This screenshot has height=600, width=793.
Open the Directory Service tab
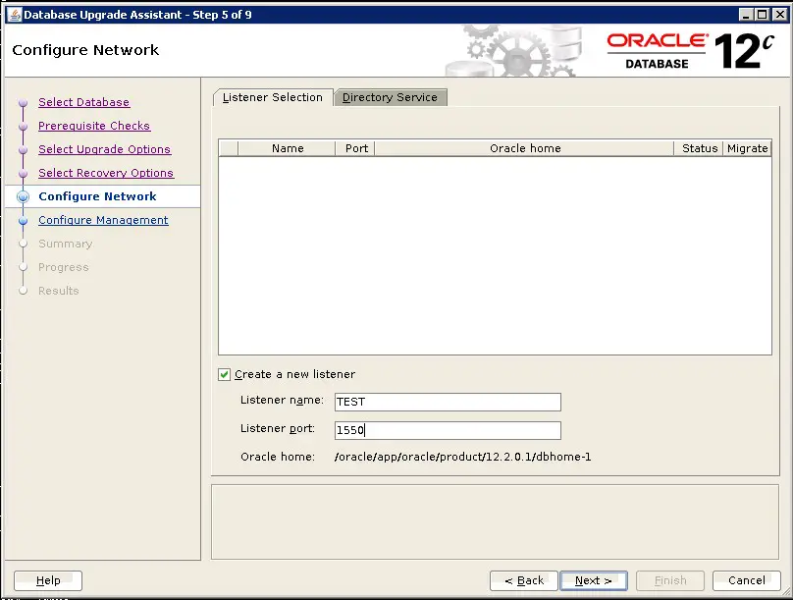pyautogui.click(x=390, y=97)
